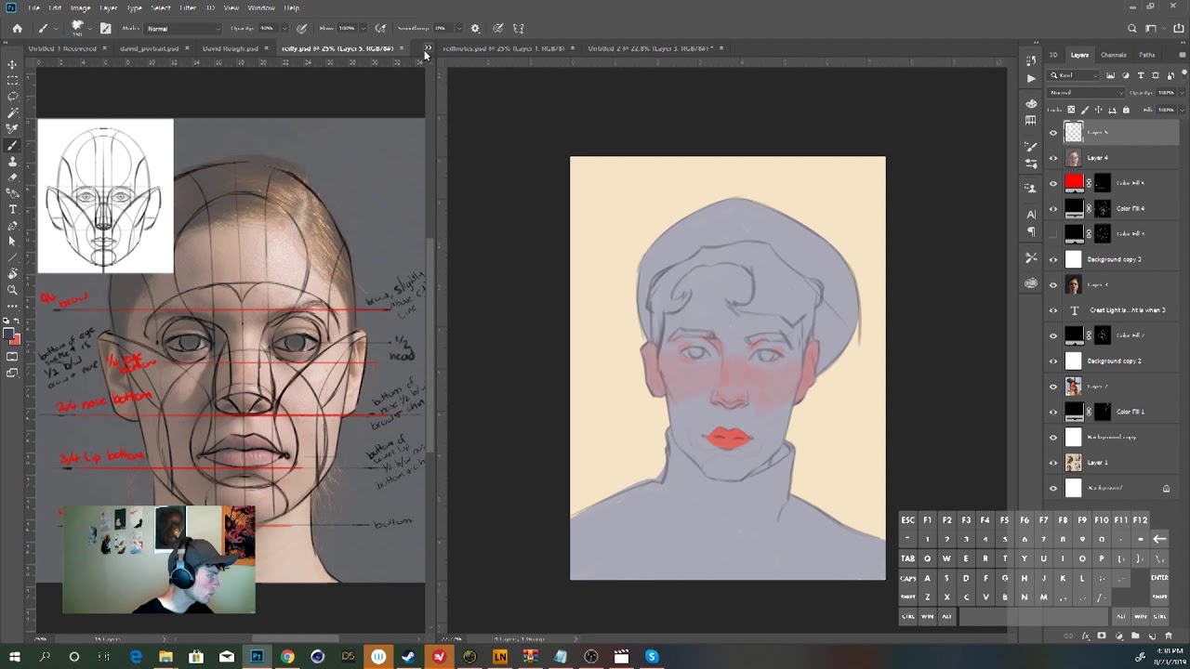Show hidden document tabs overflow arrows
1190x669 pixels.
(x=428, y=47)
